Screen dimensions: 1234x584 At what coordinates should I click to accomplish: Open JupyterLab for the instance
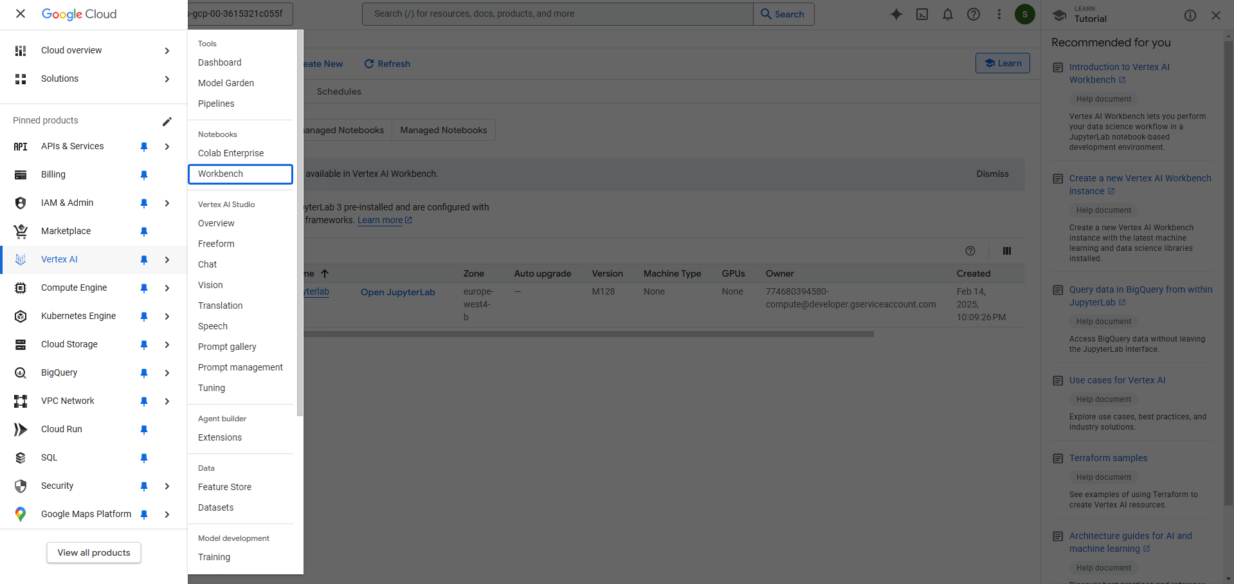tap(397, 292)
